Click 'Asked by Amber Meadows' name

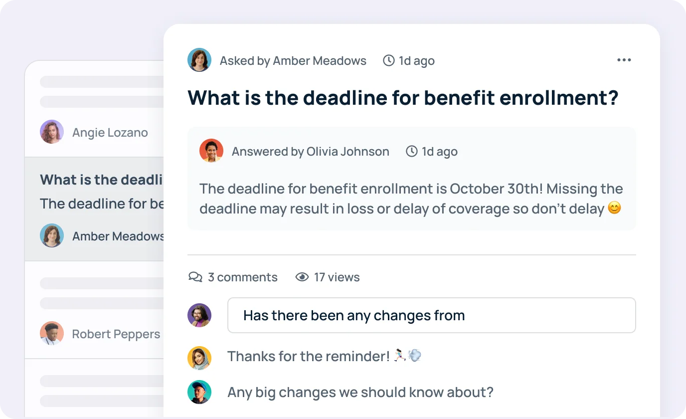click(293, 60)
